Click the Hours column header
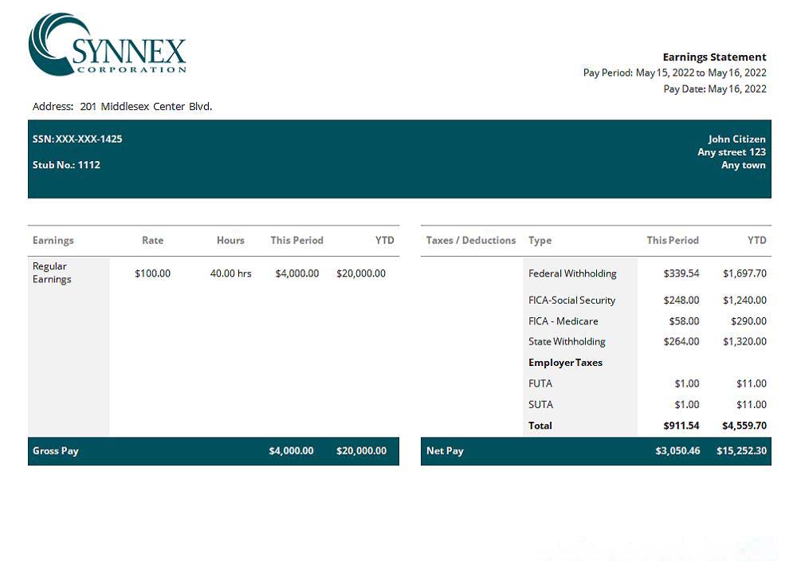Viewport: 797px width, 574px height. point(230,240)
